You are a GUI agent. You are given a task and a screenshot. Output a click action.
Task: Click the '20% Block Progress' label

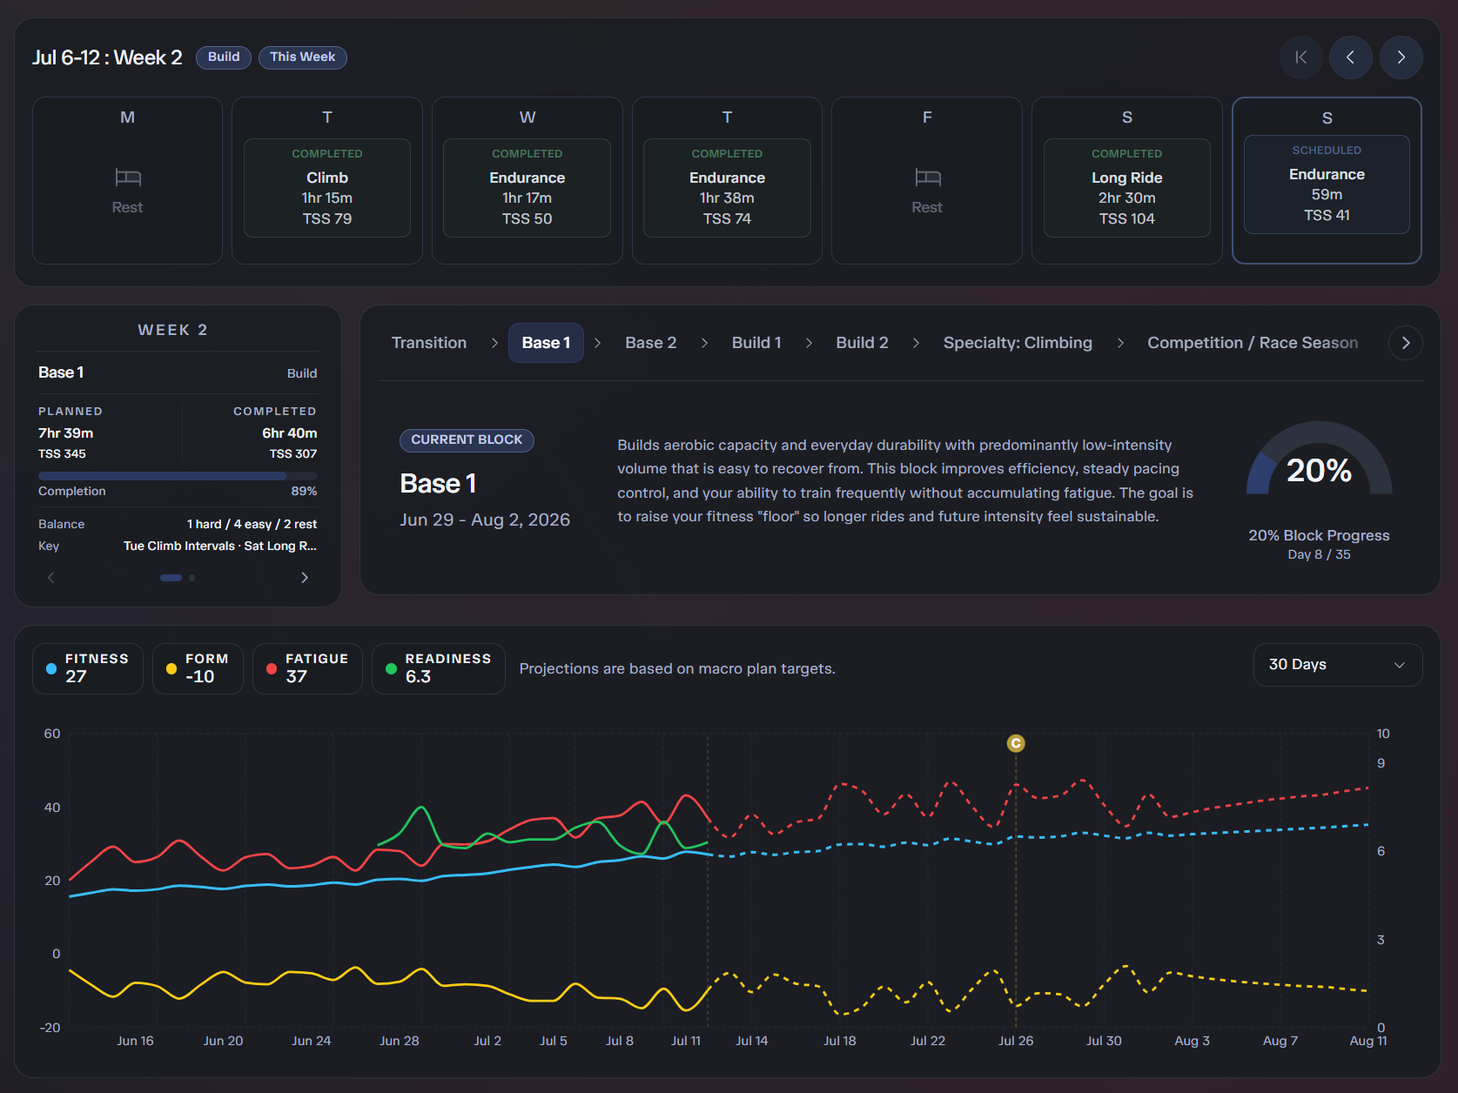(x=1320, y=536)
